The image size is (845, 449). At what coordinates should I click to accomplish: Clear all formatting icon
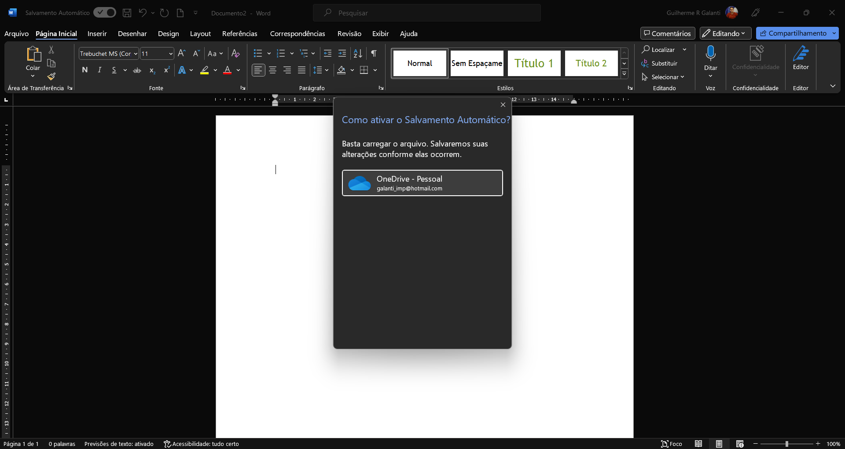coord(235,53)
